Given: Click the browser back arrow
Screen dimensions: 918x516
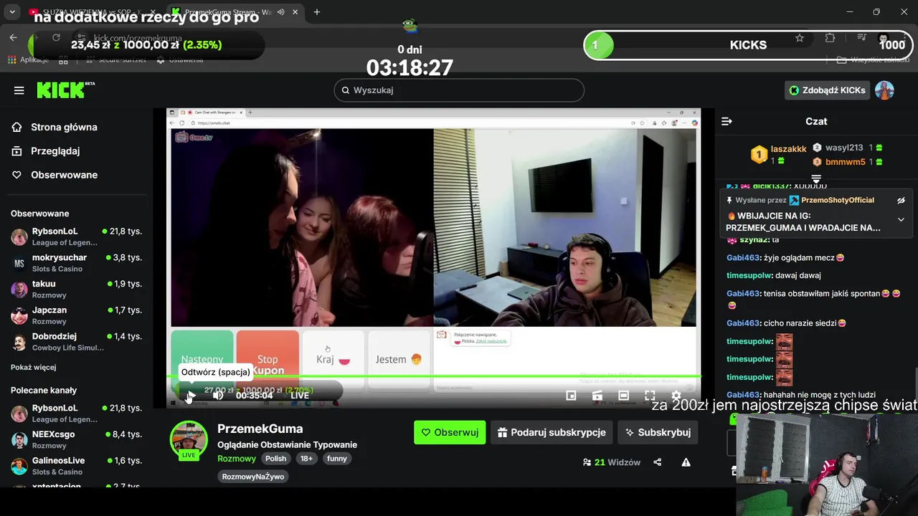Looking at the screenshot, I should click(13, 37).
